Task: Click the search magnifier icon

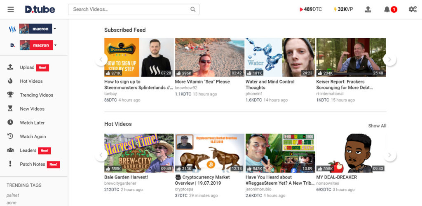Action: pyautogui.click(x=193, y=9)
